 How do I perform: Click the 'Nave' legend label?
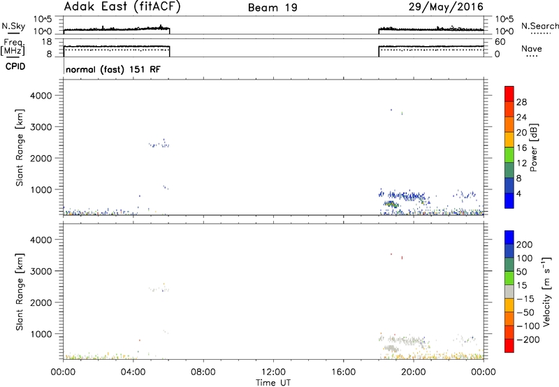pyautogui.click(x=531, y=48)
